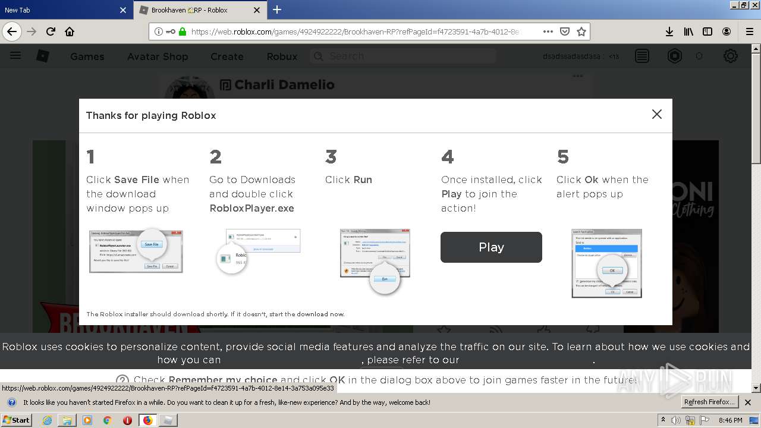Open the media player taskbar icon
The width and height of the screenshot is (761, 428).
pyautogui.click(x=87, y=420)
